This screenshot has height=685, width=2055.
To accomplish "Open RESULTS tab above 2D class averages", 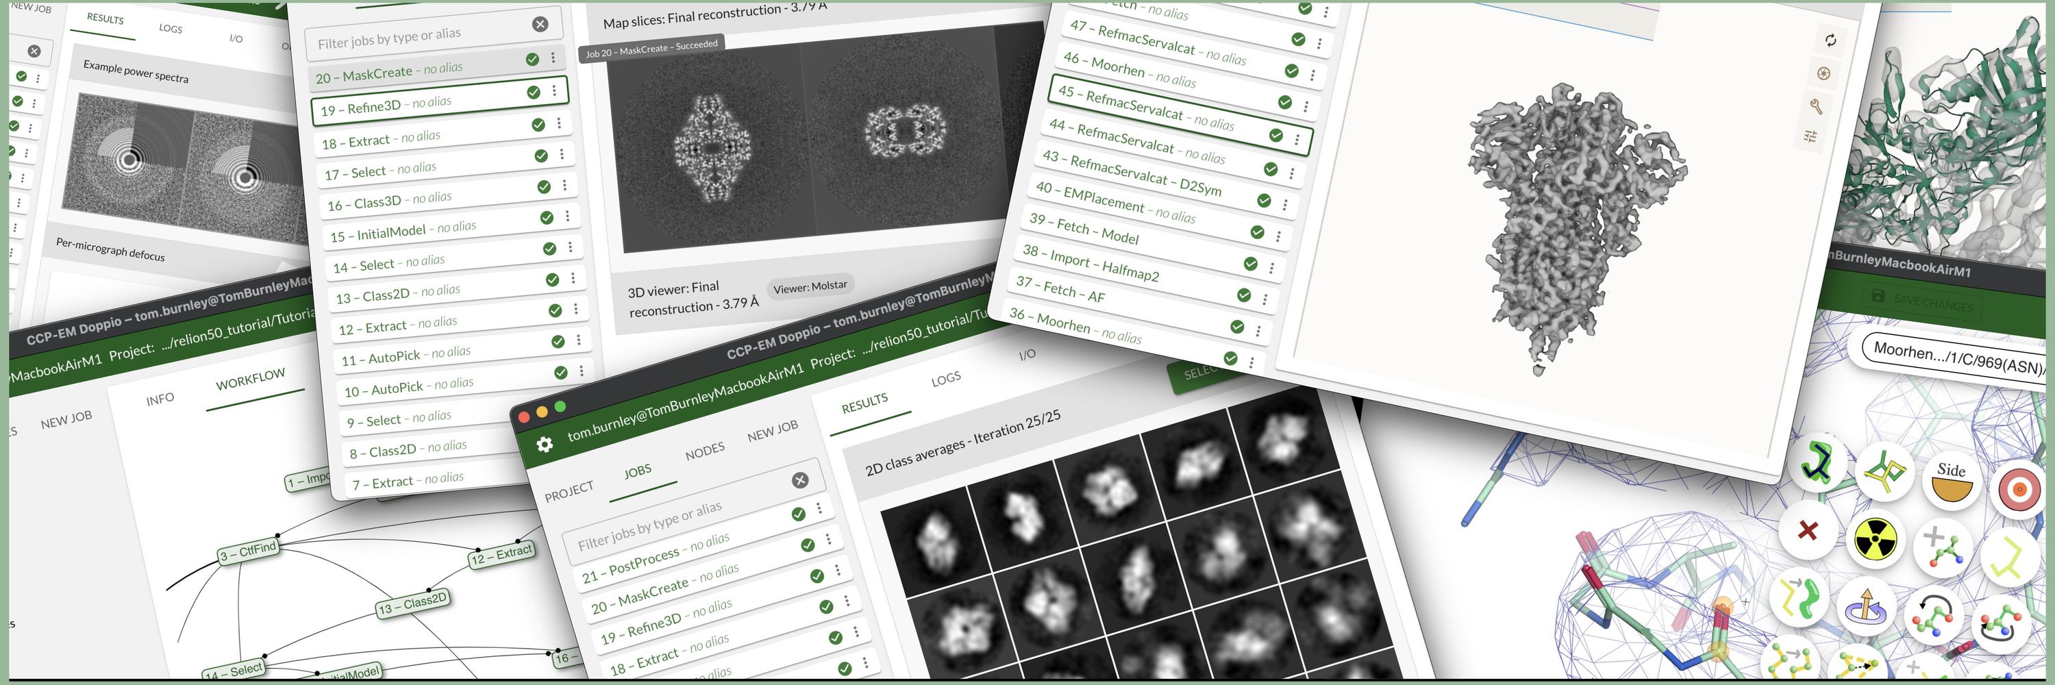I will 864,403.
